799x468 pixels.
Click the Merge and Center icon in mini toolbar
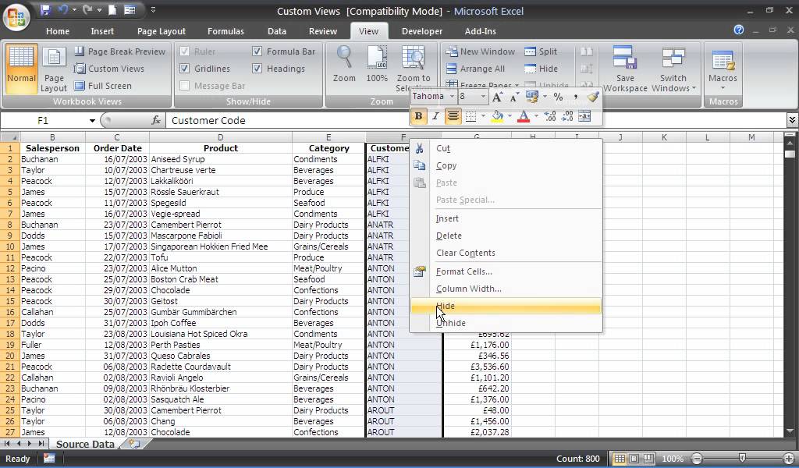[x=584, y=116]
